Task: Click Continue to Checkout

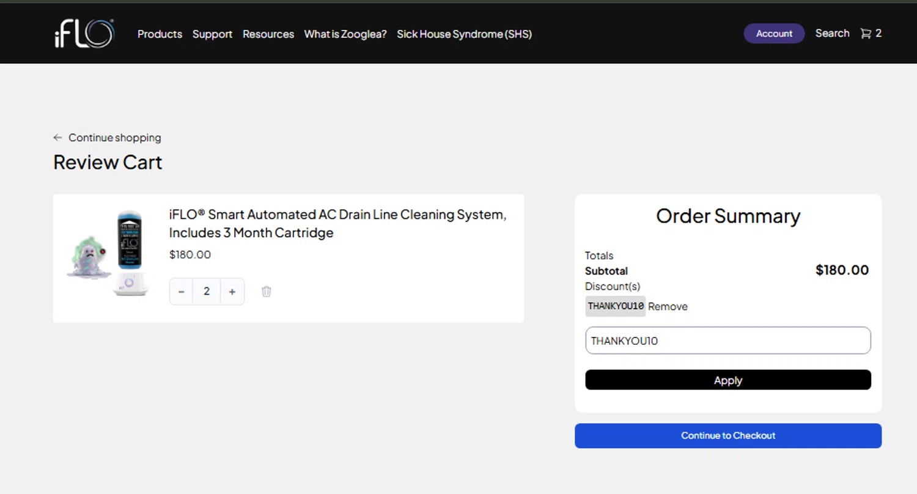Action: pos(728,436)
